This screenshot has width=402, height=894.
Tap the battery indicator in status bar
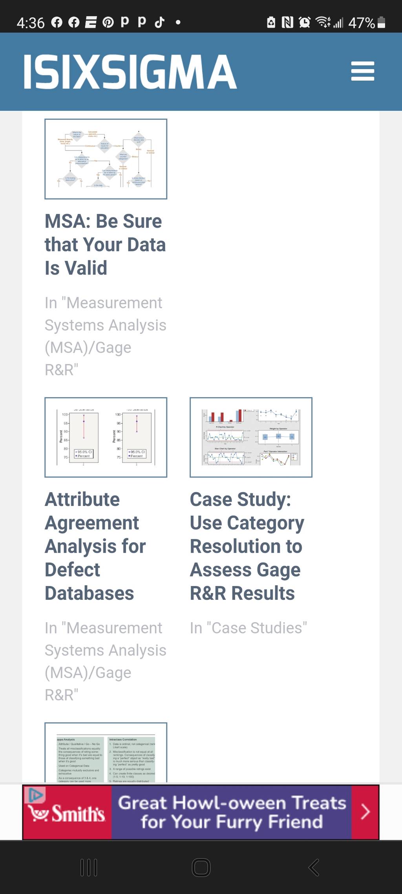coord(381,22)
